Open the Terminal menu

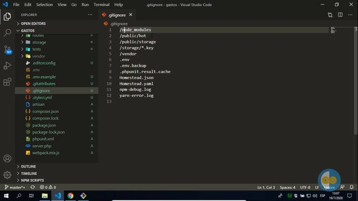[101, 4]
